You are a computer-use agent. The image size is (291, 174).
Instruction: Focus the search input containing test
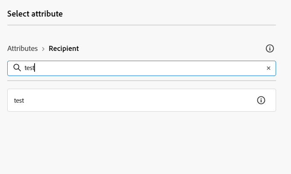point(141,68)
